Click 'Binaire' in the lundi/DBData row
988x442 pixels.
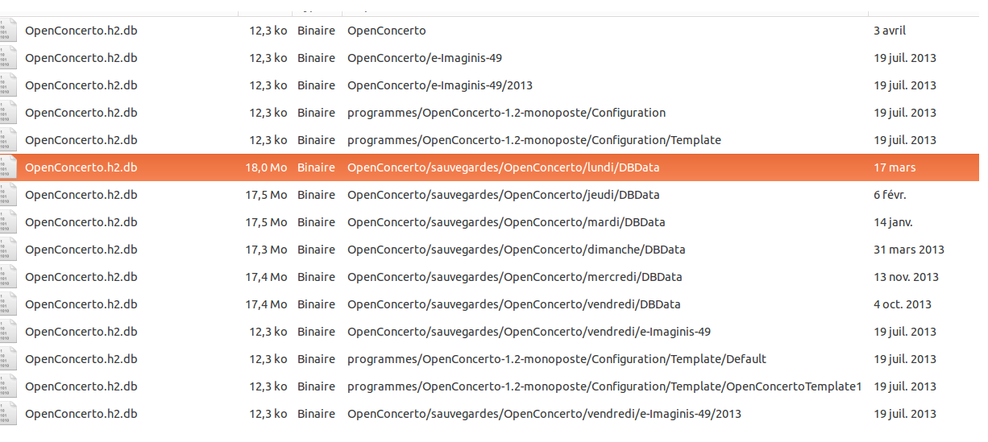click(x=316, y=167)
